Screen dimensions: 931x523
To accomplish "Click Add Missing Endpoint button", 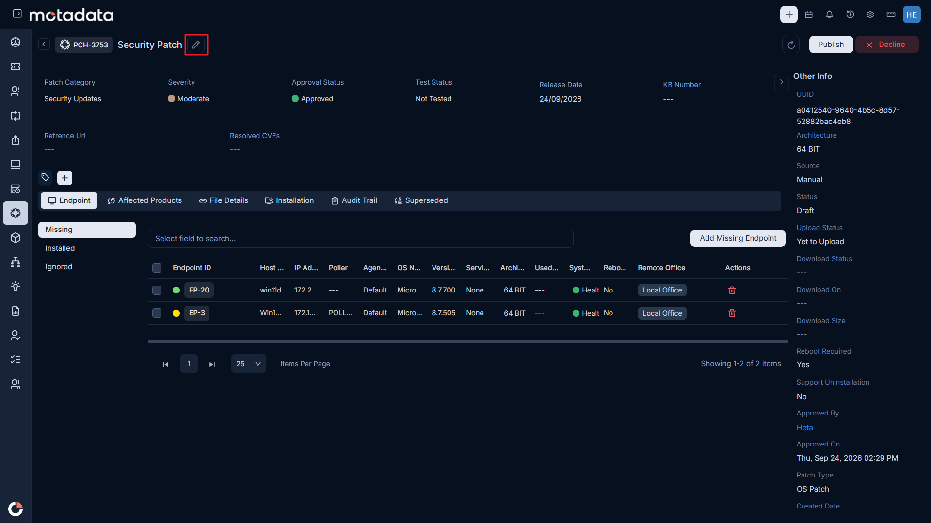I will pos(738,238).
